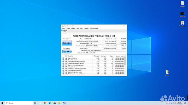
Task: Click the status icon for Ошибки чтения
Action: [63, 58]
